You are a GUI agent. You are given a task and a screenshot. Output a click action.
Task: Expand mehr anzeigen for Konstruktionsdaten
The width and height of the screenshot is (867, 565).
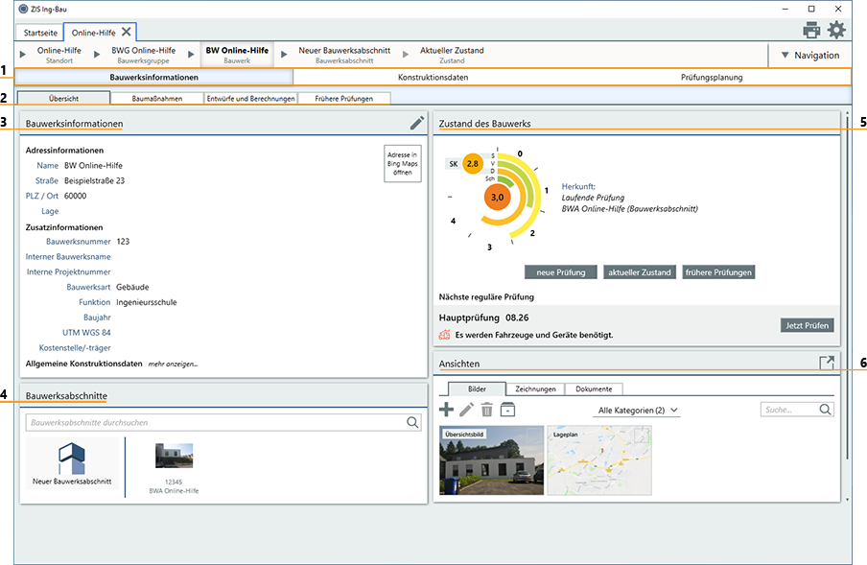point(173,365)
